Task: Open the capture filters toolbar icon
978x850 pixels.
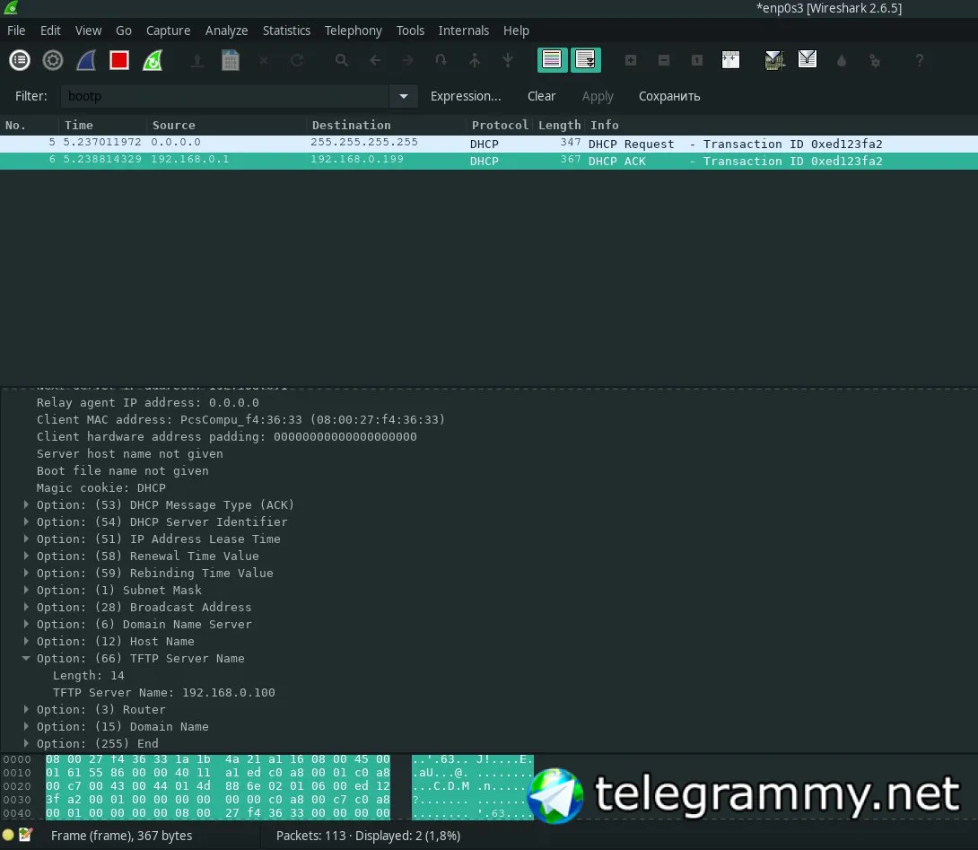Action: tap(773, 60)
